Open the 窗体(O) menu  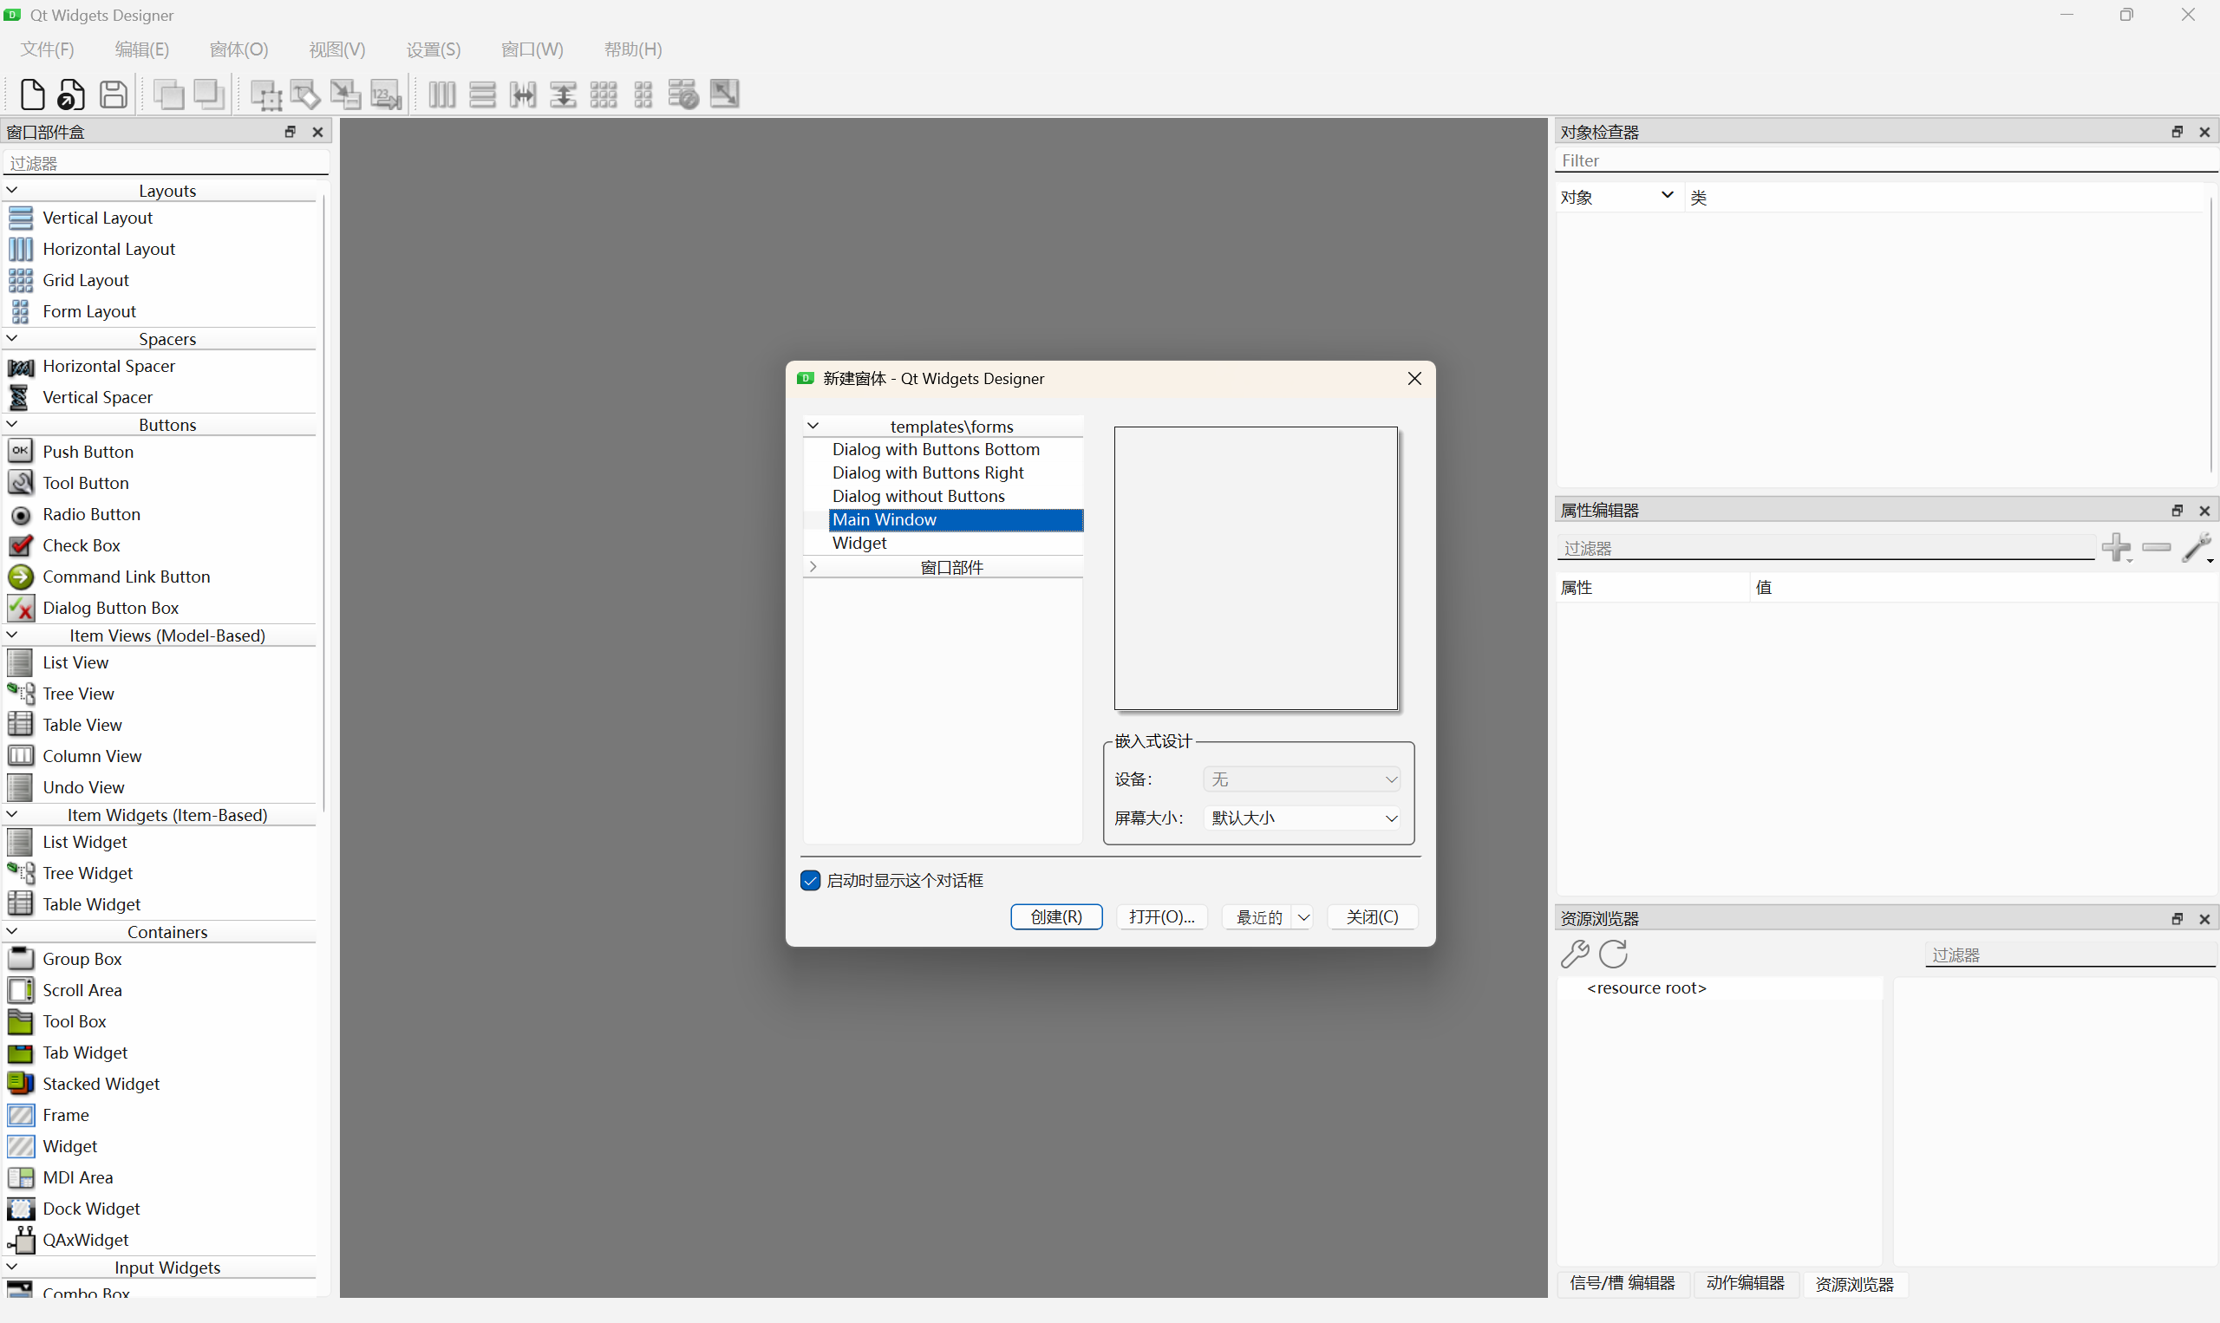tap(238, 50)
